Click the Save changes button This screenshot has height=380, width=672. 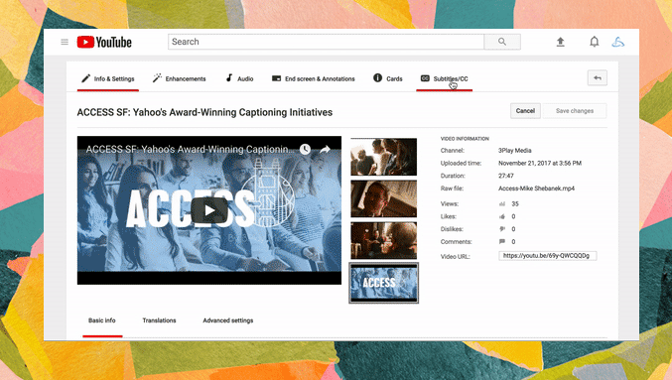point(575,111)
